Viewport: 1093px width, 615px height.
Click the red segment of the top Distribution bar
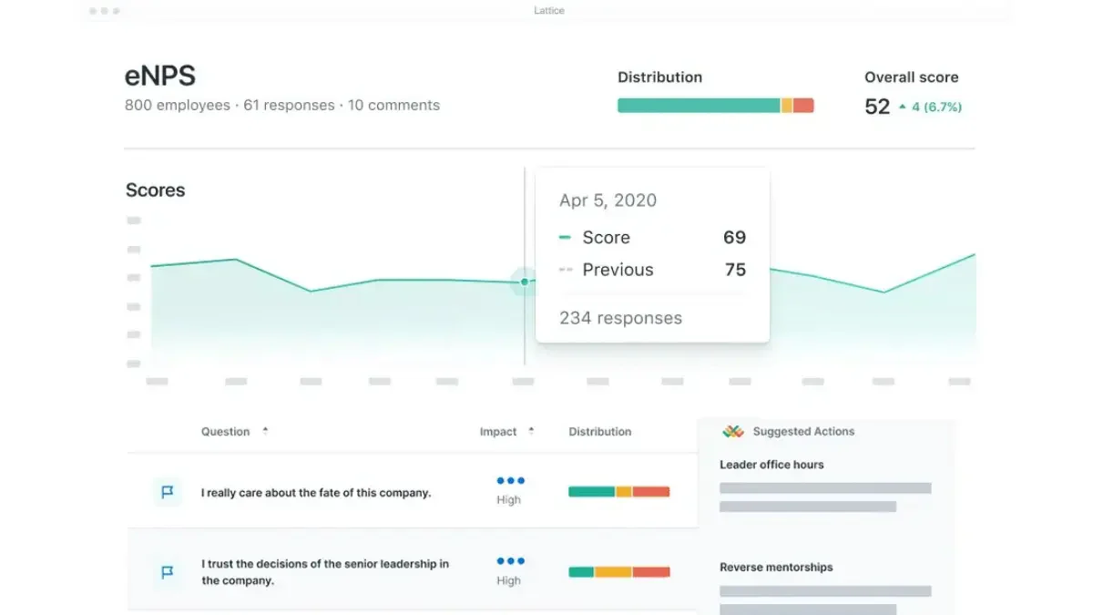pyautogui.click(x=803, y=106)
